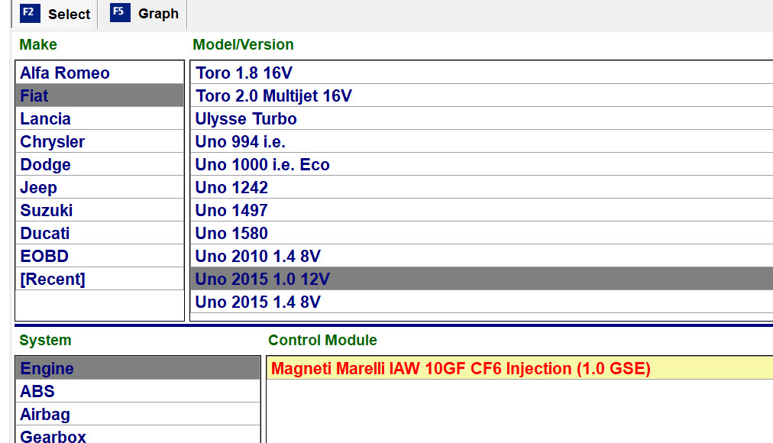Choose Toro 2.0 Multijet 16V
This screenshot has height=443, width=773.
tap(482, 95)
